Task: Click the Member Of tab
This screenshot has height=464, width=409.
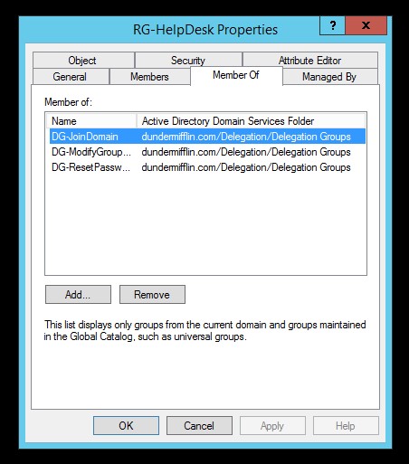Action: [236, 75]
